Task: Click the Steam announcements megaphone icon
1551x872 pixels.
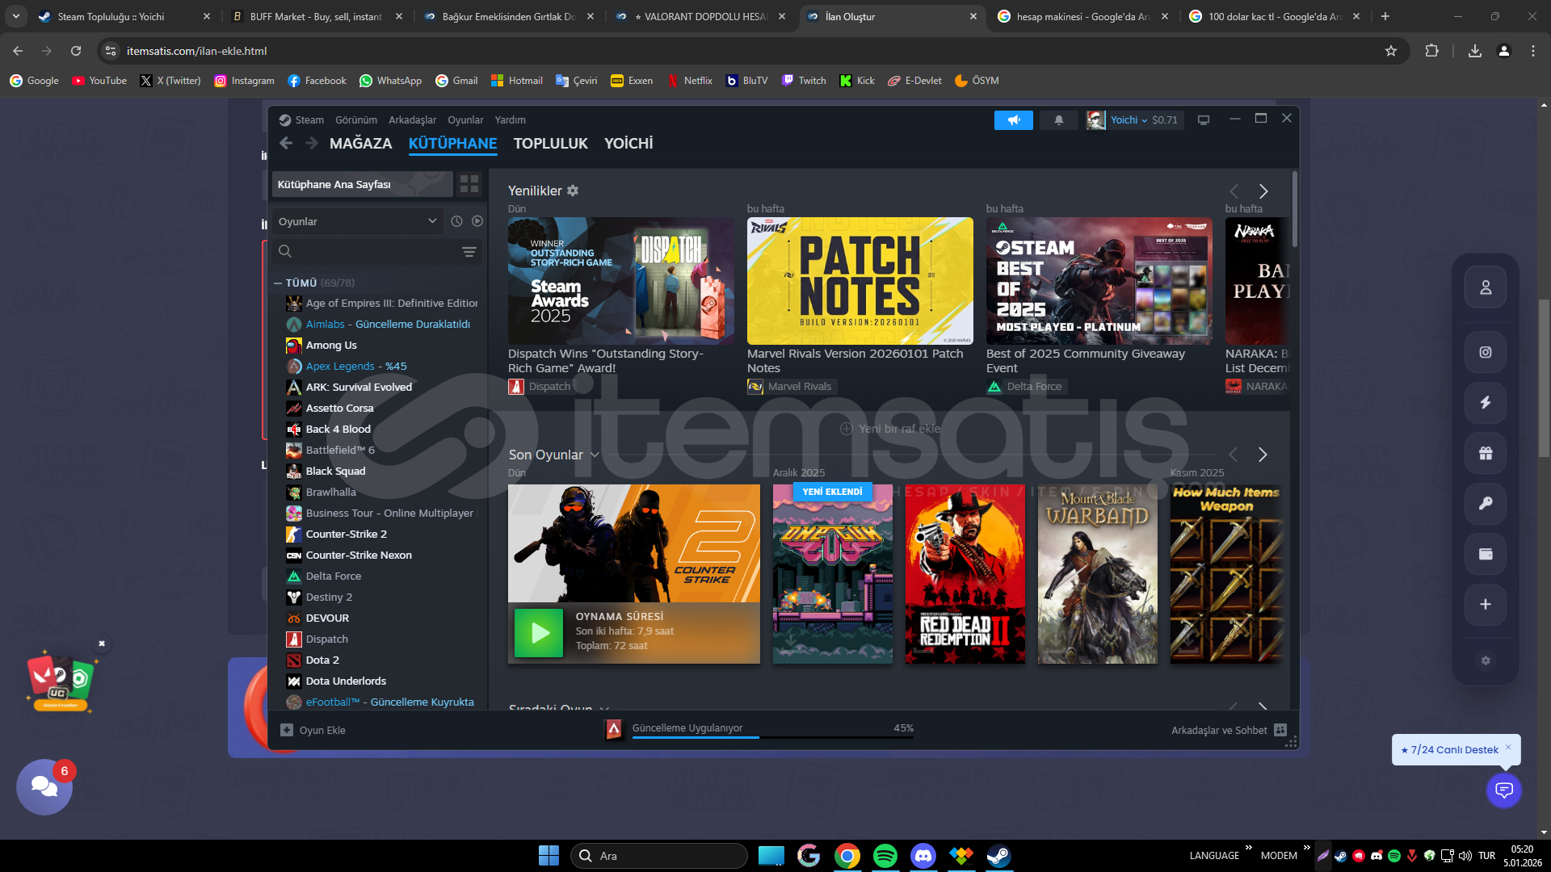Action: 1013,120
